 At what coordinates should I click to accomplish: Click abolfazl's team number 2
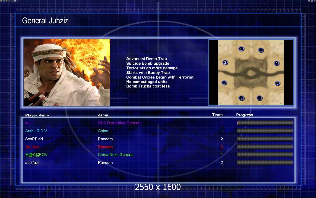222,163
